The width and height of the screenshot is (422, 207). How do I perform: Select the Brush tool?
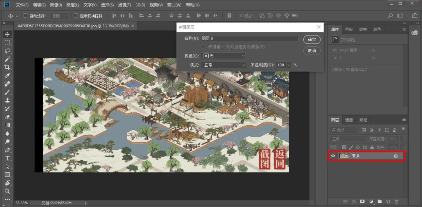click(x=7, y=92)
